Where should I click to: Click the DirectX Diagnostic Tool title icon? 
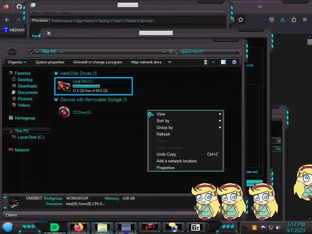point(48,33)
